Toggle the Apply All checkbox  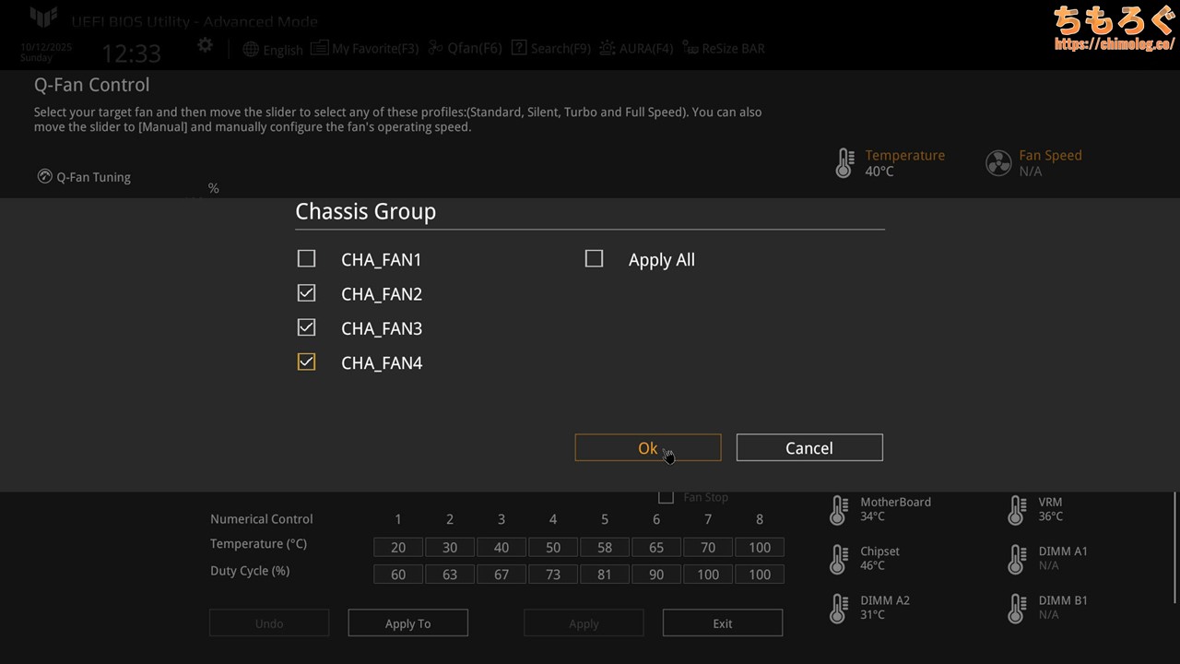(595, 259)
